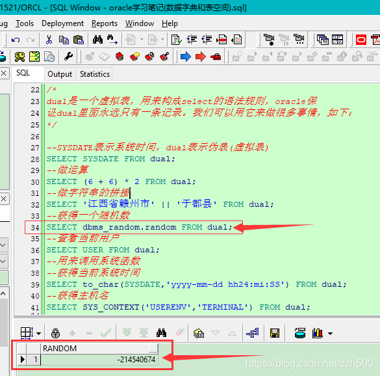
Task: Expand the back navigation dropdown arrow
Action: pyautogui.click(x=142, y=40)
